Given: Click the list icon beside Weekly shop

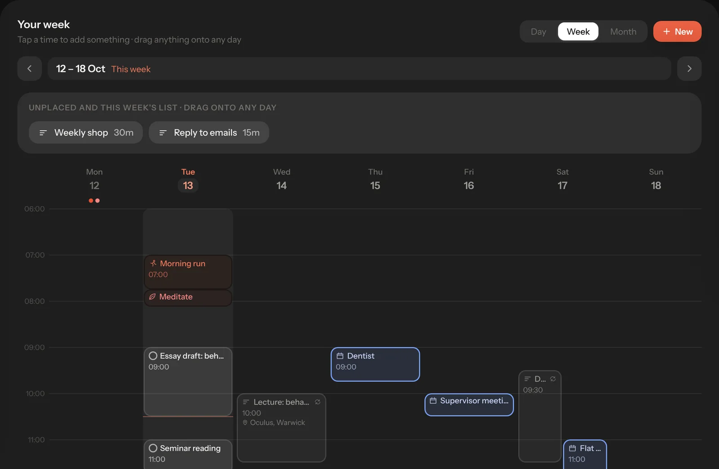Looking at the screenshot, I should [43, 133].
